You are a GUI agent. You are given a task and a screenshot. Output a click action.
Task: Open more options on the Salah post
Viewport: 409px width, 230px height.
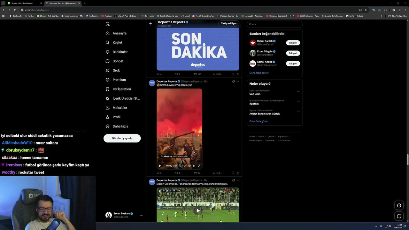pos(238,81)
